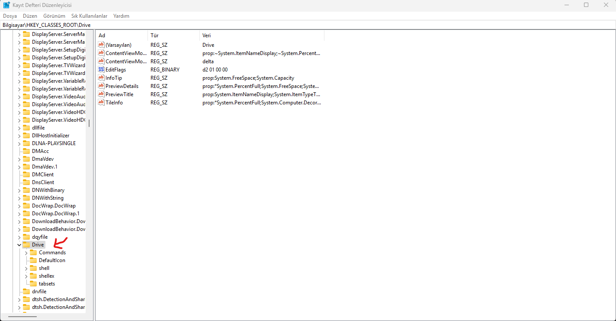Click the DNWithBinary folder icon
This screenshot has height=321, width=616.
click(x=26, y=190)
